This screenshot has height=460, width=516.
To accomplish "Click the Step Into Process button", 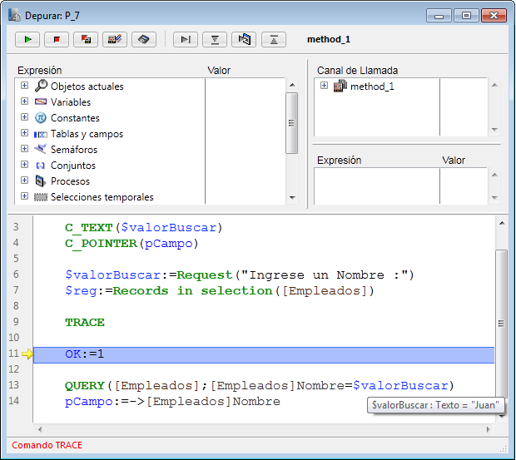I will click(x=245, y=39).
